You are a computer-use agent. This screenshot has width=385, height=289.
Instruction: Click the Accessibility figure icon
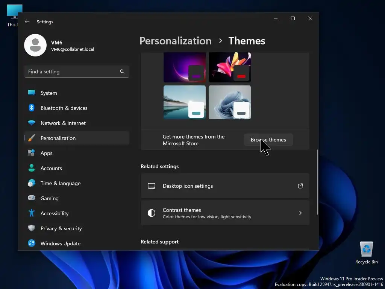click(32, 213)
